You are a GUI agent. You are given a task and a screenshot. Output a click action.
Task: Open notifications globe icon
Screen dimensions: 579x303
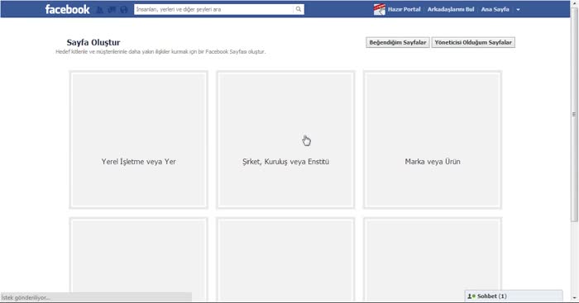point(124,10)
